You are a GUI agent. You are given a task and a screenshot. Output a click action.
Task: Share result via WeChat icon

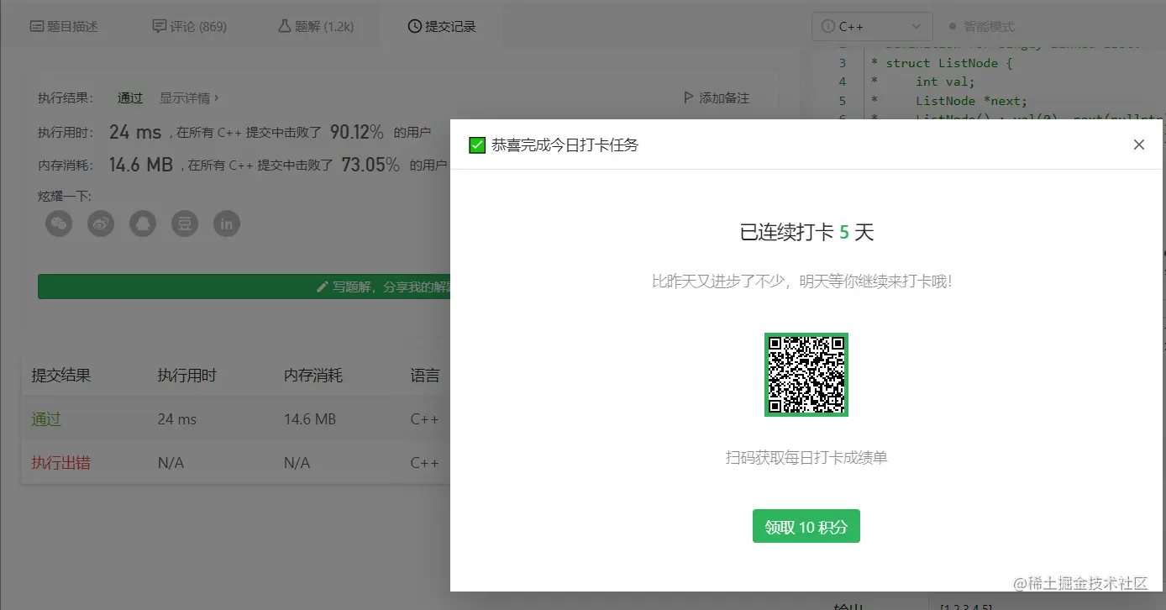click(59, 223)
